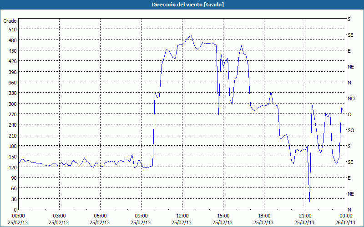This screenshot has width=364, height=227.
Task: Select the "90" y-axis value
Action: 14,178
